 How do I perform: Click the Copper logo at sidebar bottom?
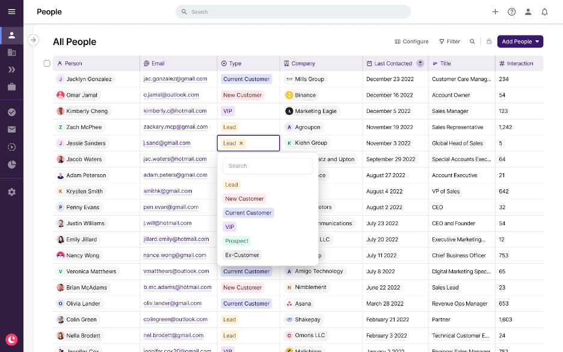tap(11, 339)
